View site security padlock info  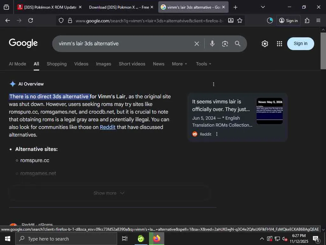pos(70,20)
